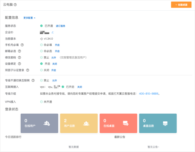Screen dimensions: 195x152
Task: Turn off 设备绑定 via 关闭 link
Action: [x=54, y=64]
